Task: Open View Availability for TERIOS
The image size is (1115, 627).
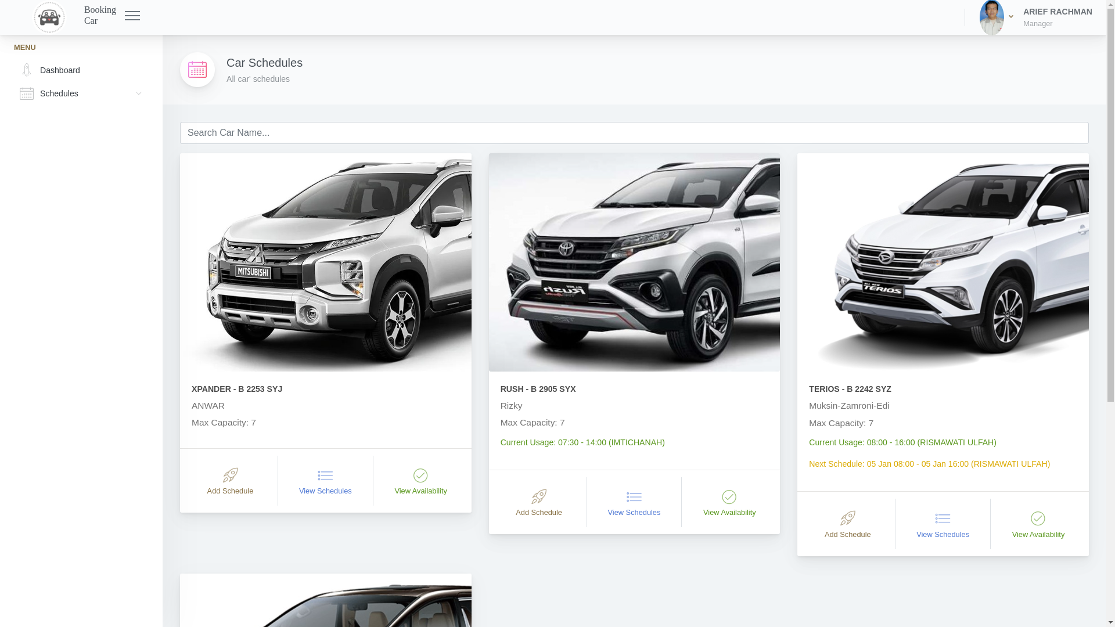Action: (x=1038, y=535)
